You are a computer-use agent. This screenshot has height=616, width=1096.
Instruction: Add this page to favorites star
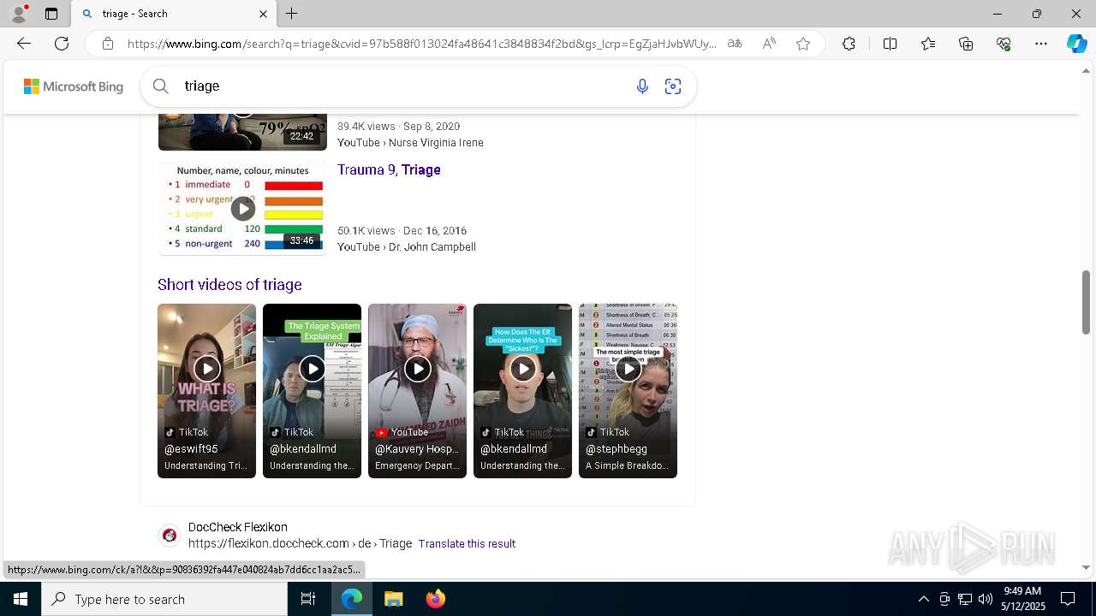pos(803,44)
